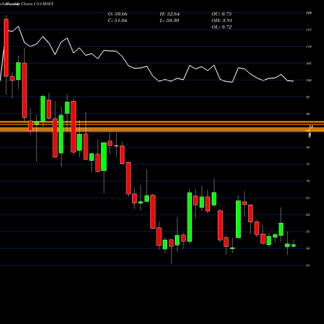Click the low value "L: 50.30"
The image size is (324, 324).
170,21
